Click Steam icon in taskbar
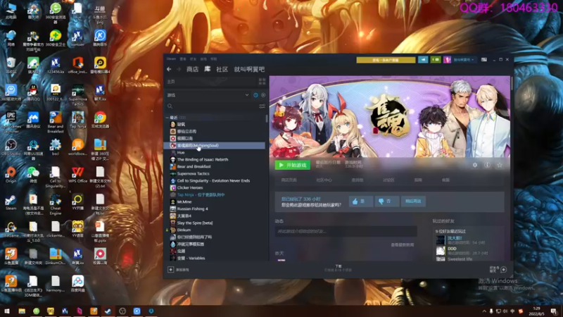Screen dimensions: 563x317 click(x=108, y=311)
